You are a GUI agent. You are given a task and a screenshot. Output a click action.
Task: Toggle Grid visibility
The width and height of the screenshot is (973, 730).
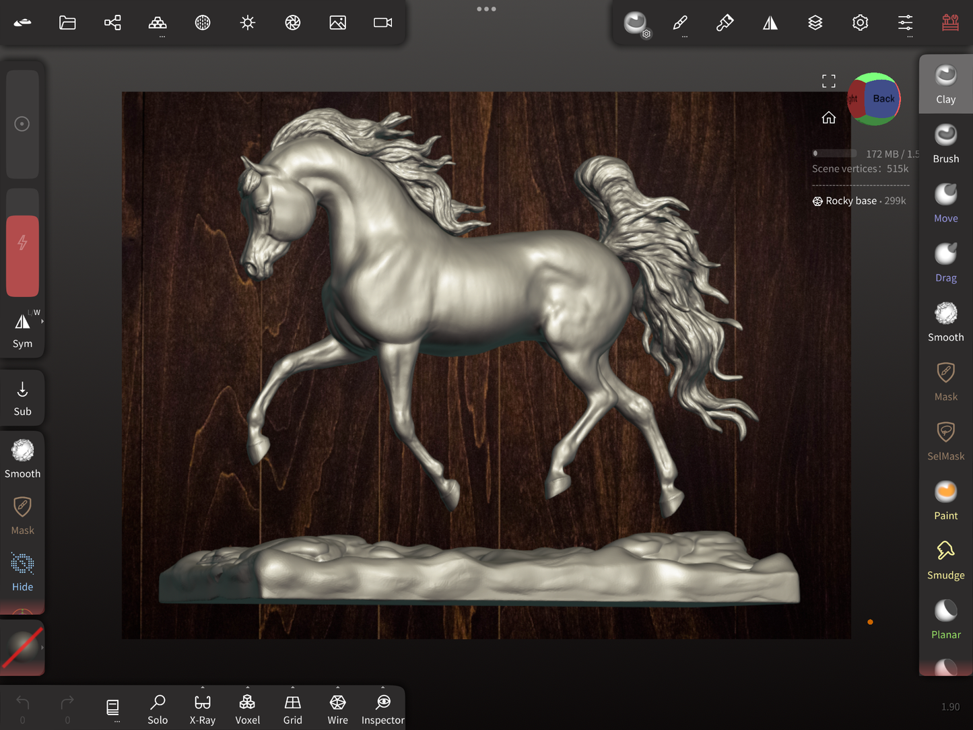click(292, 709)
